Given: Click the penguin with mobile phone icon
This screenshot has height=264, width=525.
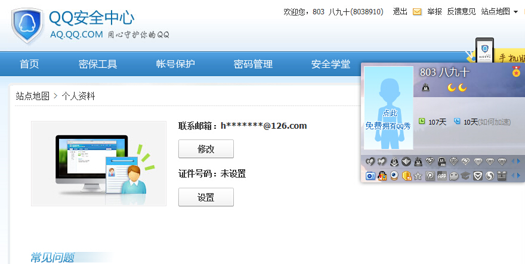Looking at the screenshot, I should (382, 176).
